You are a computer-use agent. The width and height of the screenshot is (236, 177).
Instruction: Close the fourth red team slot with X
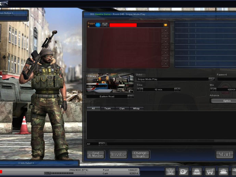click(166, 42)
